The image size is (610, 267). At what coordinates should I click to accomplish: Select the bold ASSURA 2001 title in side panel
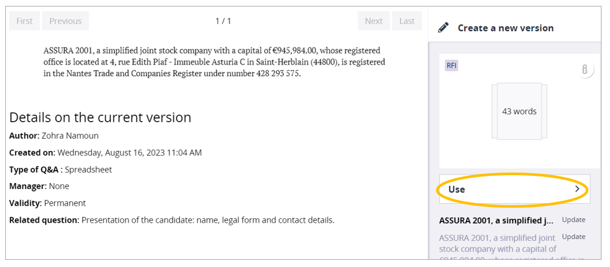click(497, 220)
